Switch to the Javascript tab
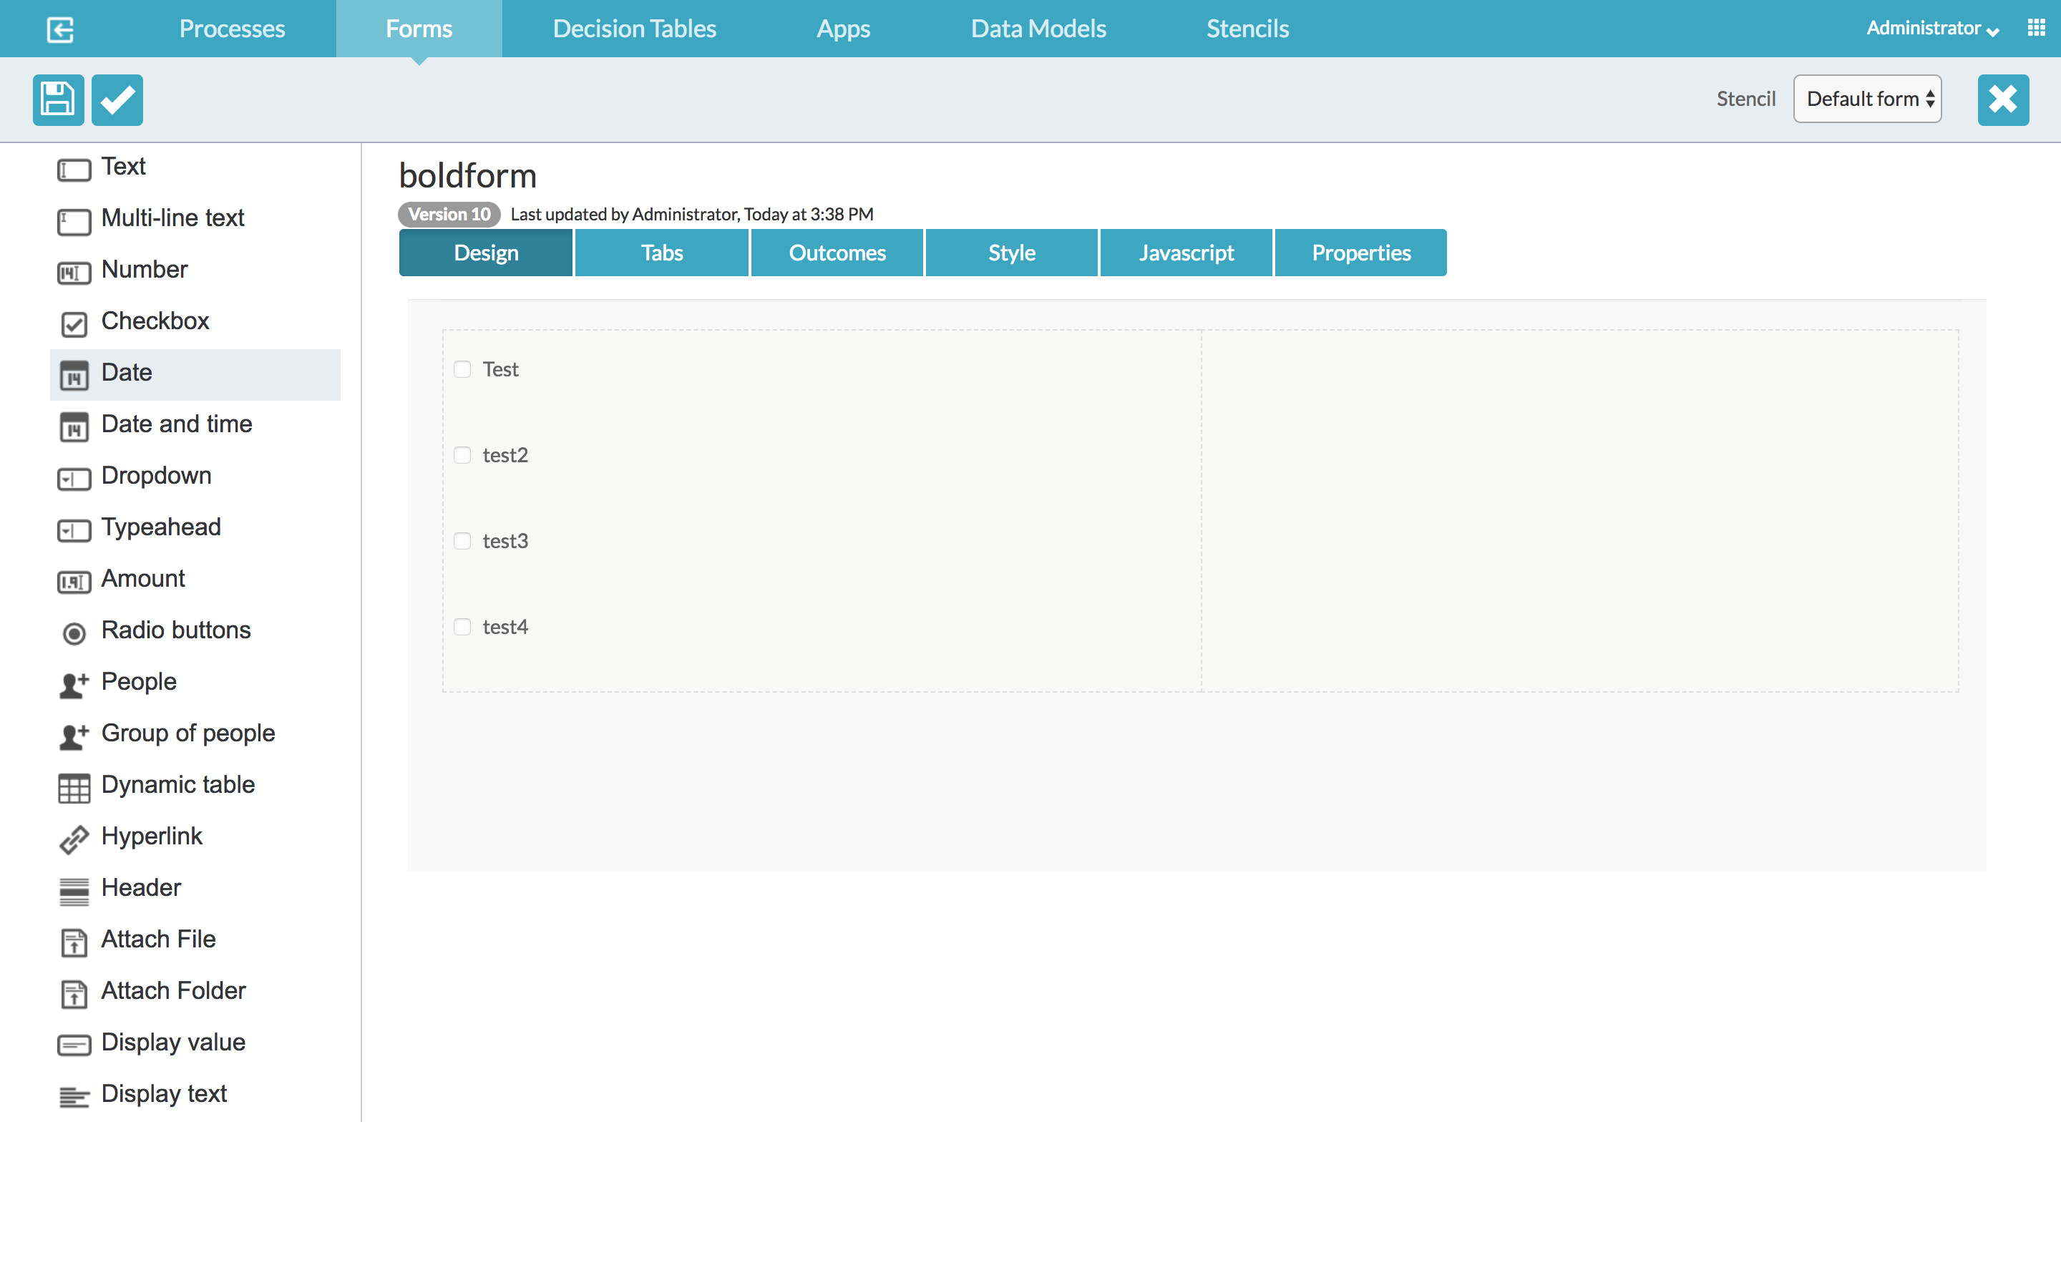This screenshot has height=1288, width=2061. click(x=1187, y=253)
